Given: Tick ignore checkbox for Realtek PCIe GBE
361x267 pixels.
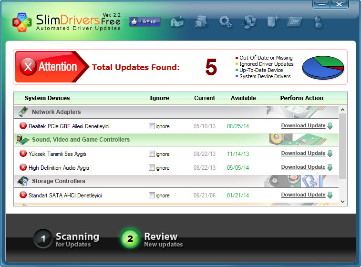Looking at the screenshot, I should pyautogui.click(x=152, y=126).
